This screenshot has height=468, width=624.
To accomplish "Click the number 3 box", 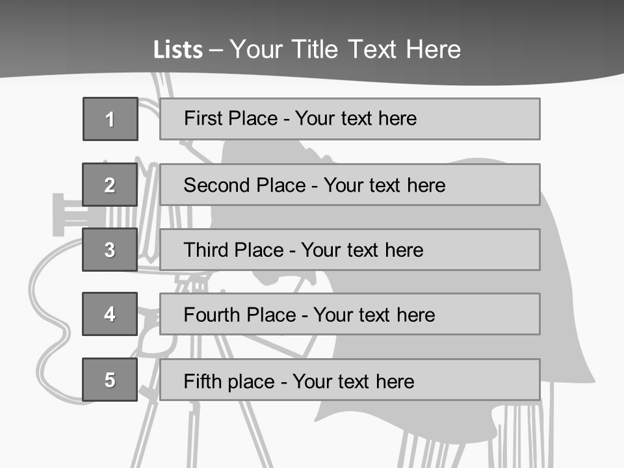I will [110, 250].
